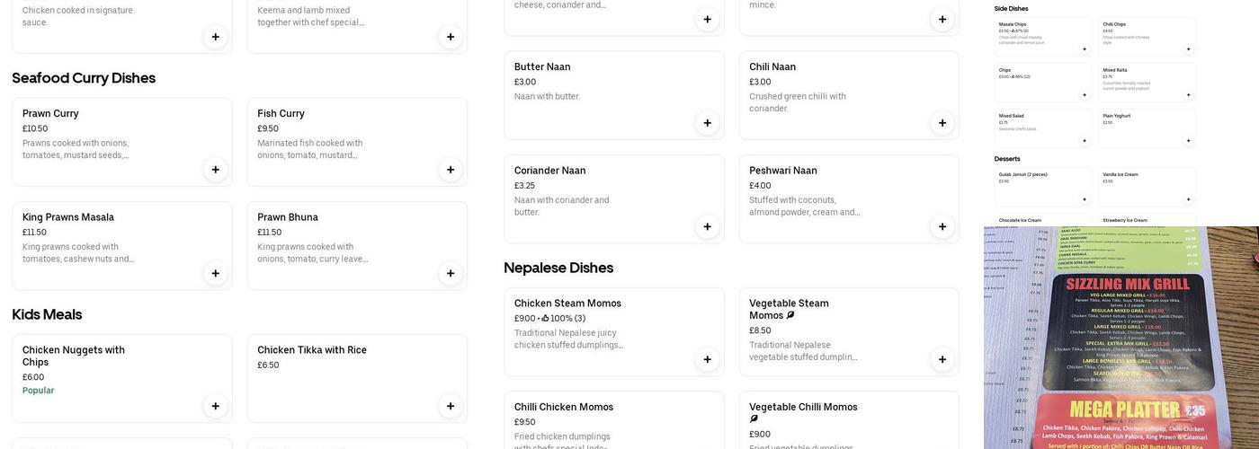1259x449 pixels.
Task: Add Chili Naan with plus icon
Action: (942, 123)
